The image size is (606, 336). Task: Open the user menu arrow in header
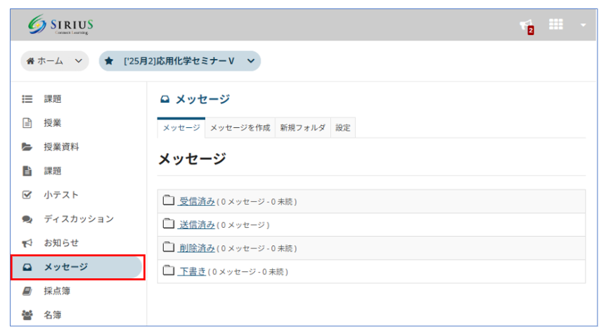583,25
